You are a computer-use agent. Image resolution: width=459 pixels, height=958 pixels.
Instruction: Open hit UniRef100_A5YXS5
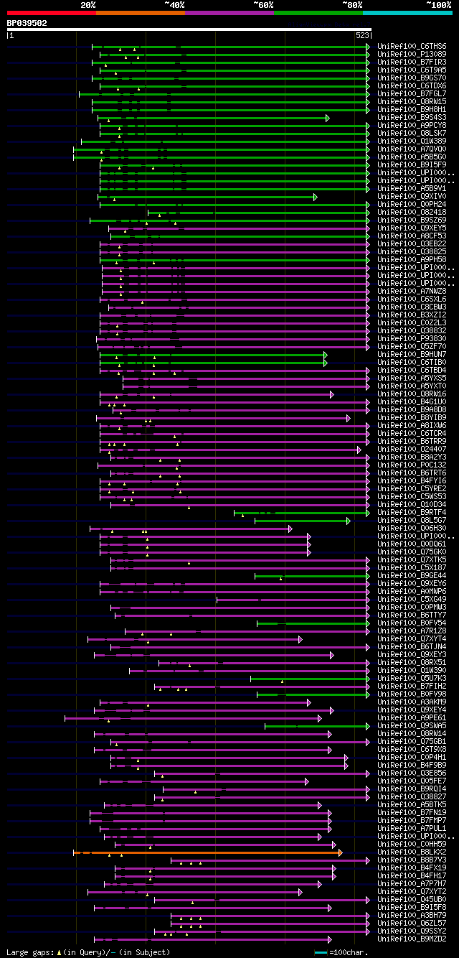[412, 378]
